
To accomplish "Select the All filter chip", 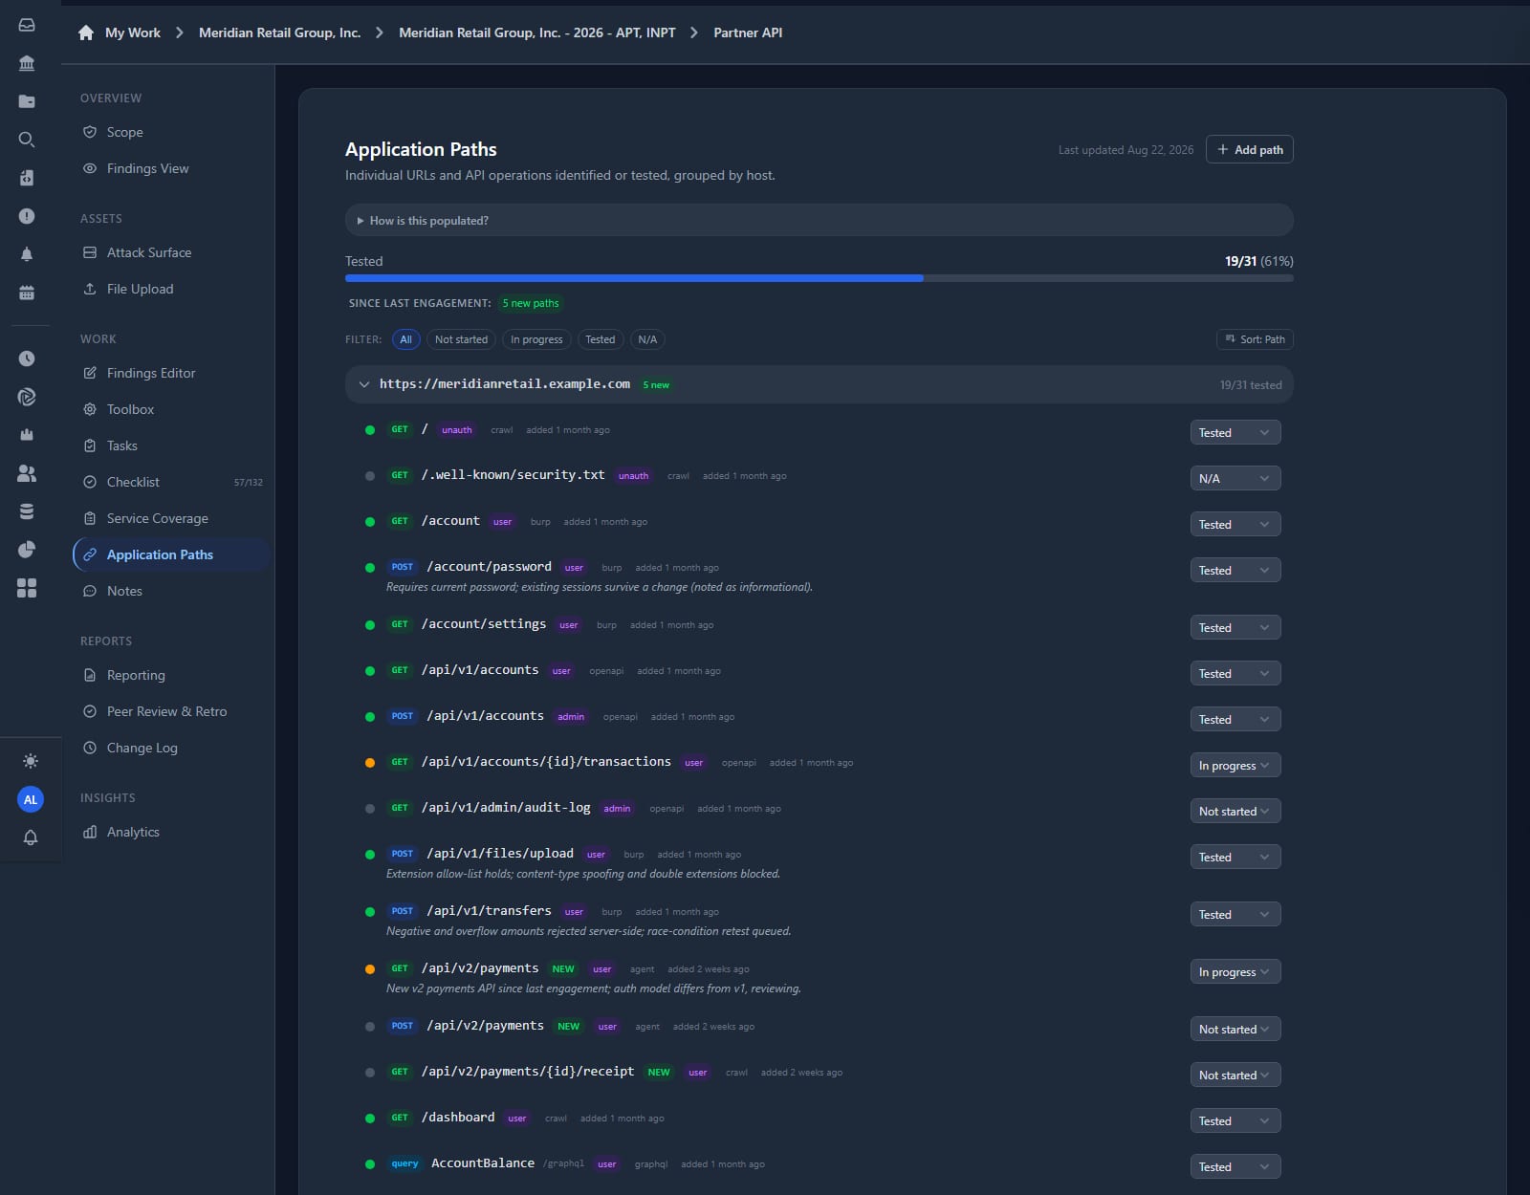I will [405, 339].
